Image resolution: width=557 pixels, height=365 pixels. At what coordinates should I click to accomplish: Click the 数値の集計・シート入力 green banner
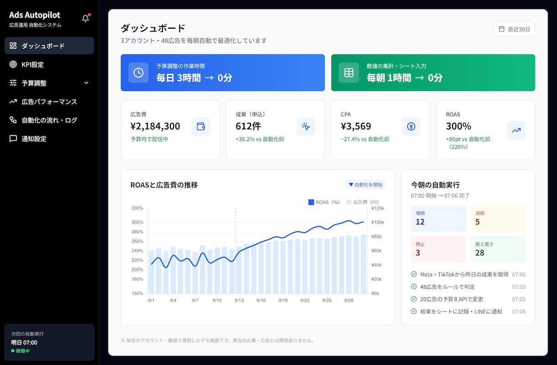click(433, 73)
